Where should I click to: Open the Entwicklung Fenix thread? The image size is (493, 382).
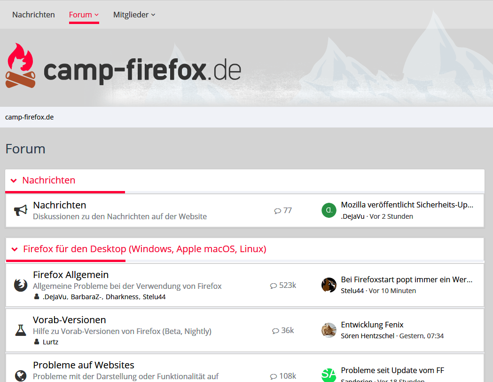tap(372, 325)
